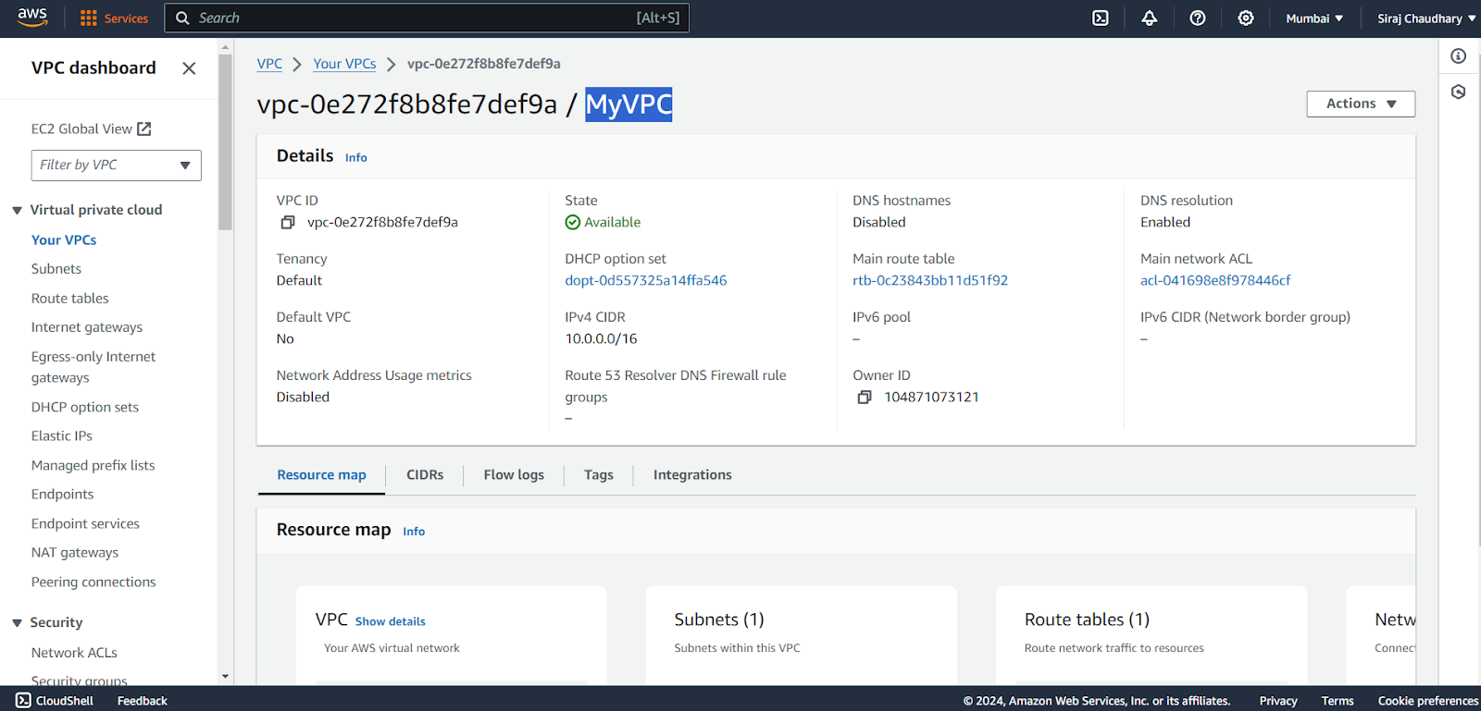
Task: Click Show details in VPC card
Action: pyautogui.click(x=391, y=622)
